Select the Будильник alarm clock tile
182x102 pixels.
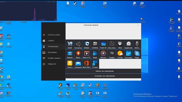(129, 44)
